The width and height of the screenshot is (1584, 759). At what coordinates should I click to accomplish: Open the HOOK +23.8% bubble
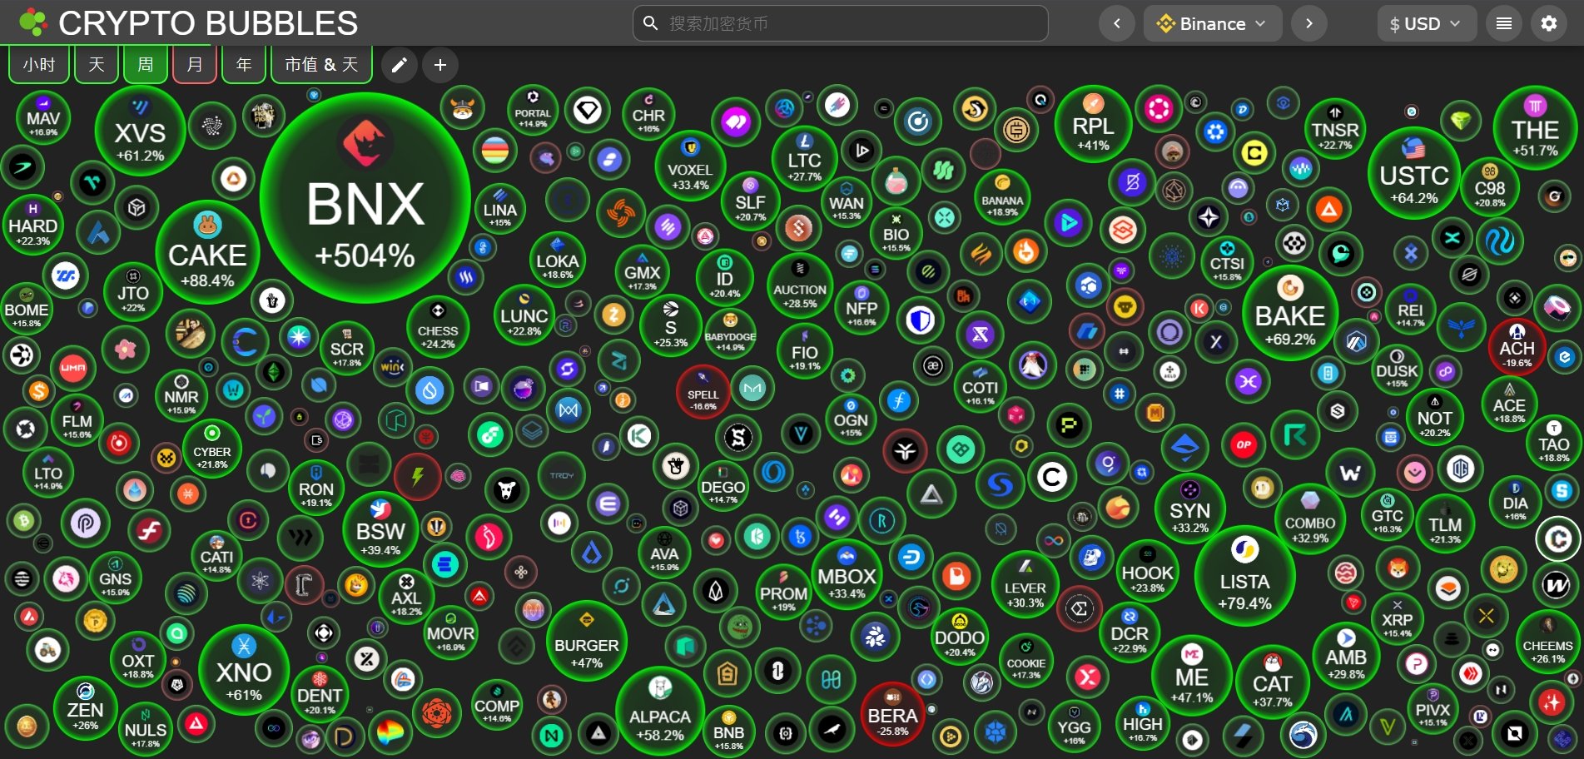point(1148,572)
